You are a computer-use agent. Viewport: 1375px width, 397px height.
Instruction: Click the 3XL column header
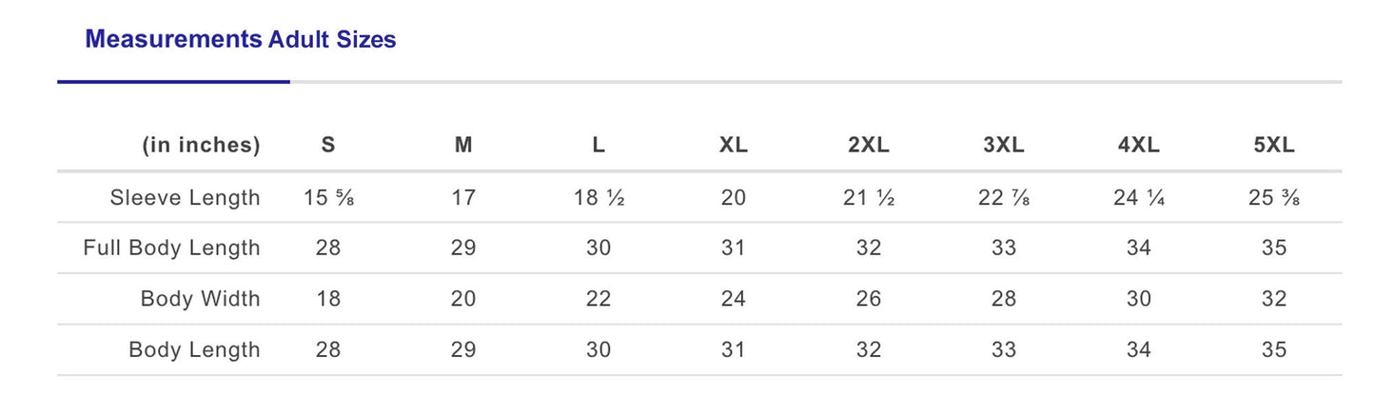point(1003,146)
